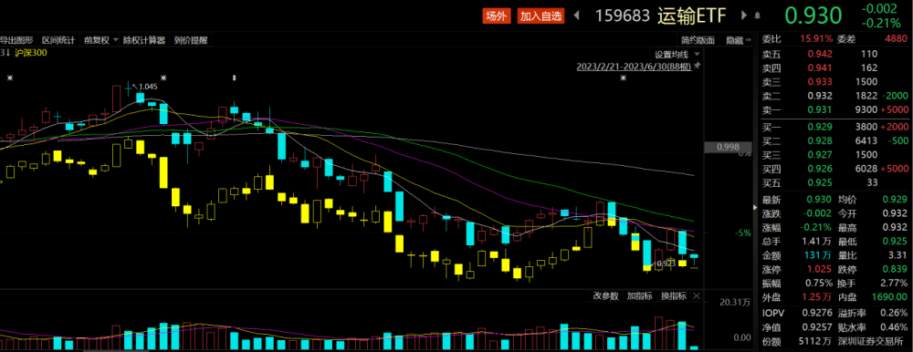Select the 卖二 0.932 order row
This screenshot has width=913, height=352.
coord(835,96)
